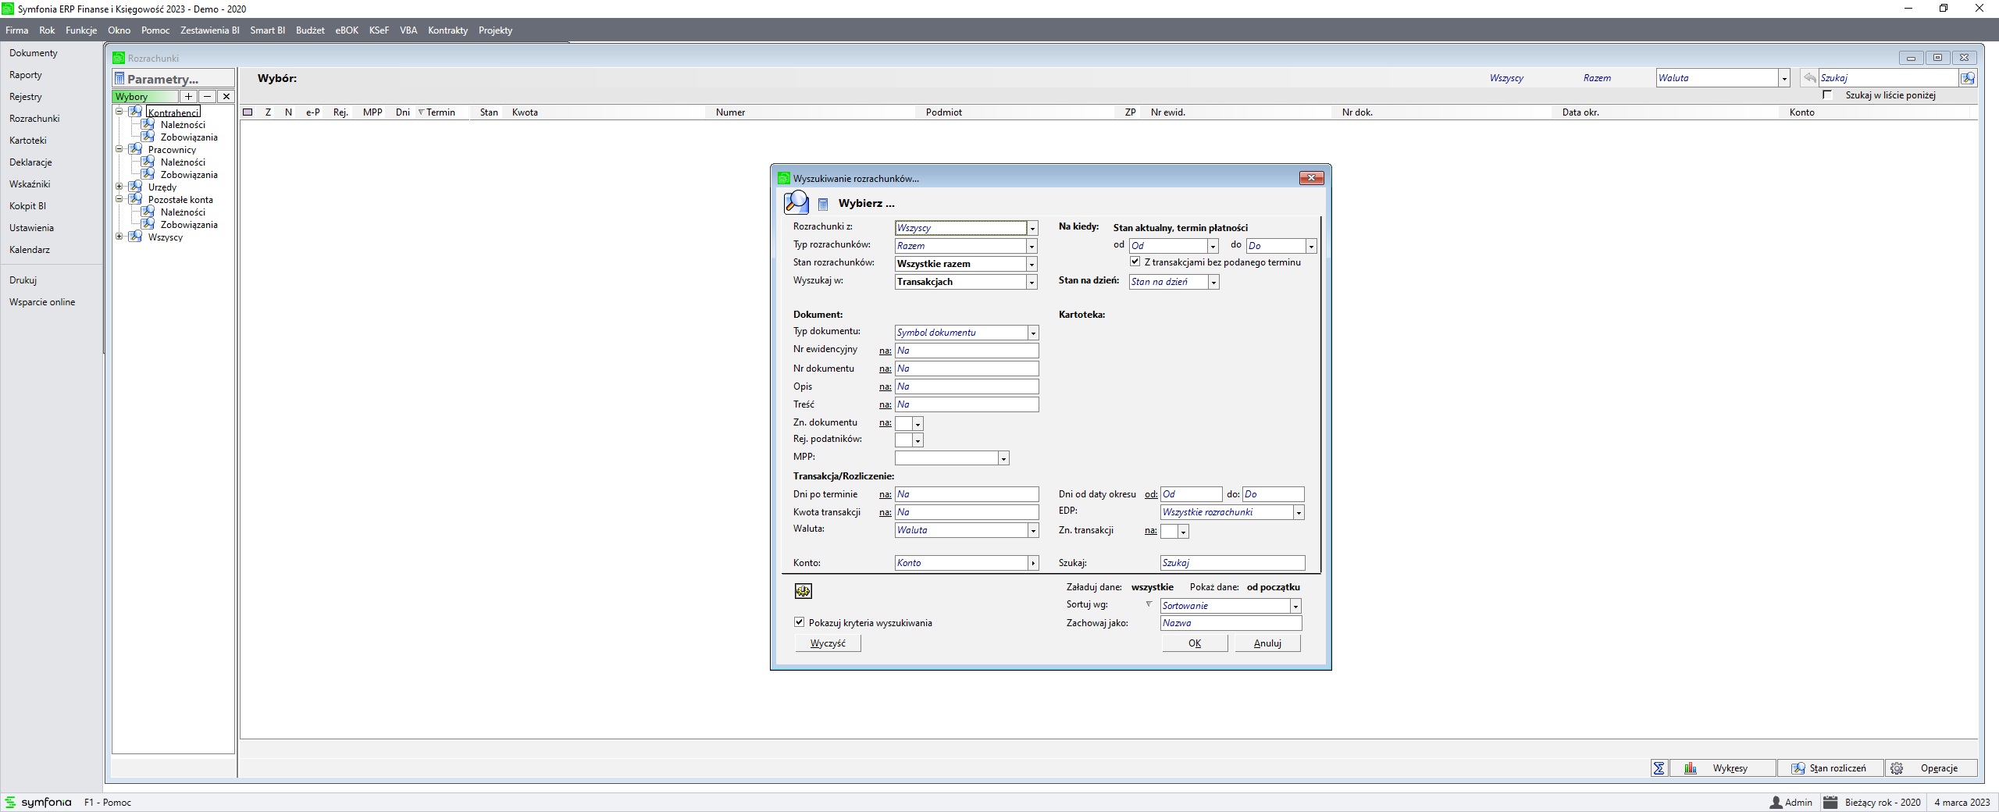Viewport: 1999px width, 812px height.
Task: Open the Funkcje menu
Action: 81,30
